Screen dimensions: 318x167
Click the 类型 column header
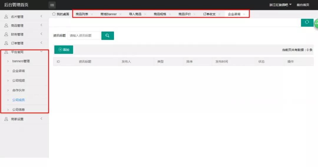click(x=160, y=62)
